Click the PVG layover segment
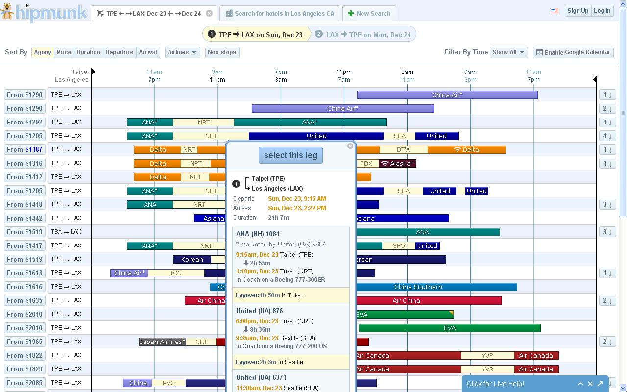This screenshot has height=392, width=627. 169,383
